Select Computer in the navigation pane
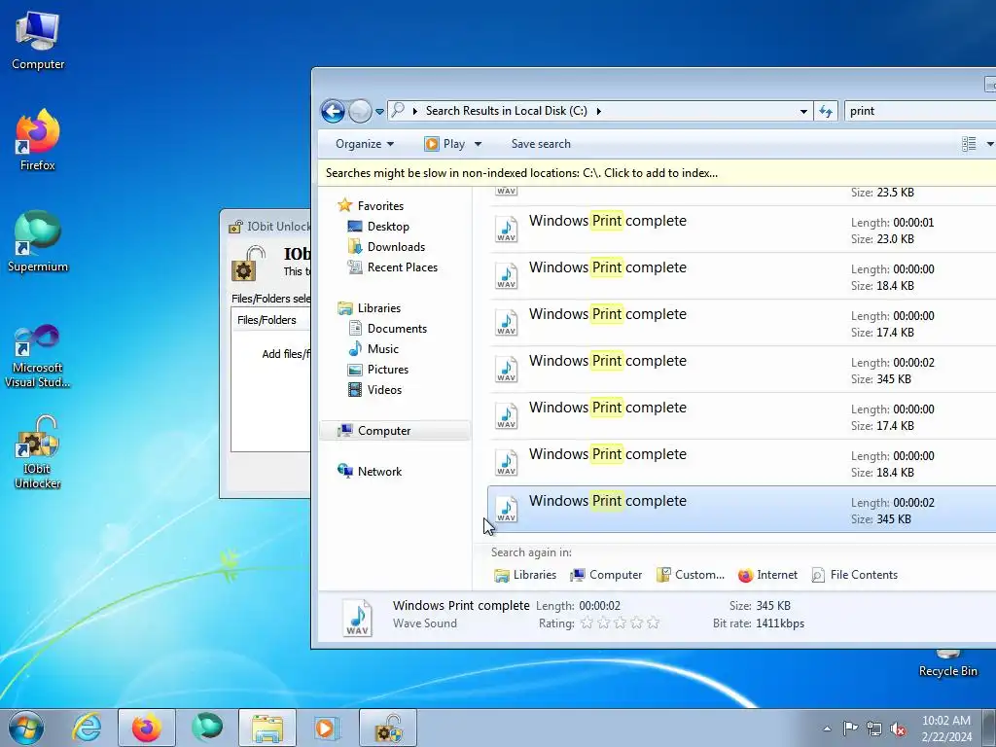Image resolution: width=996 pixels, height=747 pixels. 395,431
